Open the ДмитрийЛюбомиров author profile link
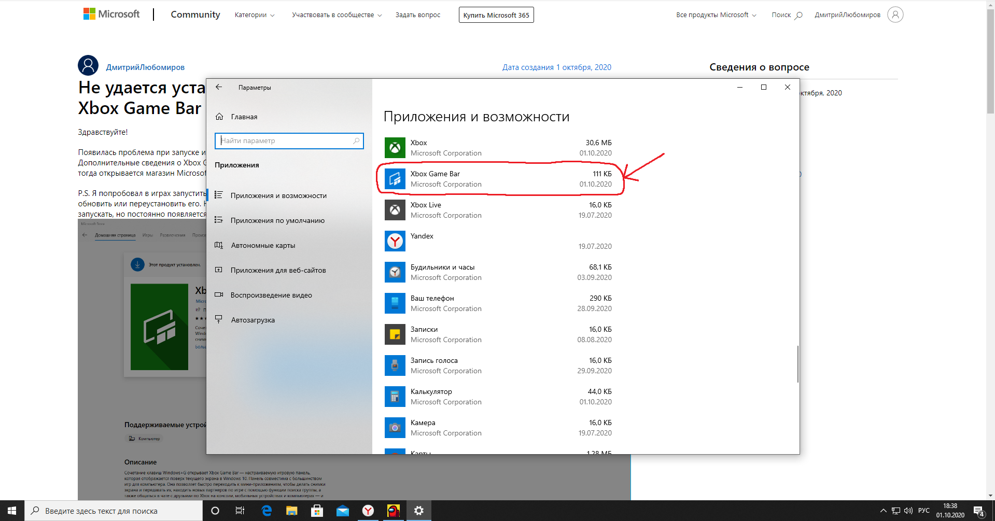This screenshot has height=521, width=995. click(145, 67)
